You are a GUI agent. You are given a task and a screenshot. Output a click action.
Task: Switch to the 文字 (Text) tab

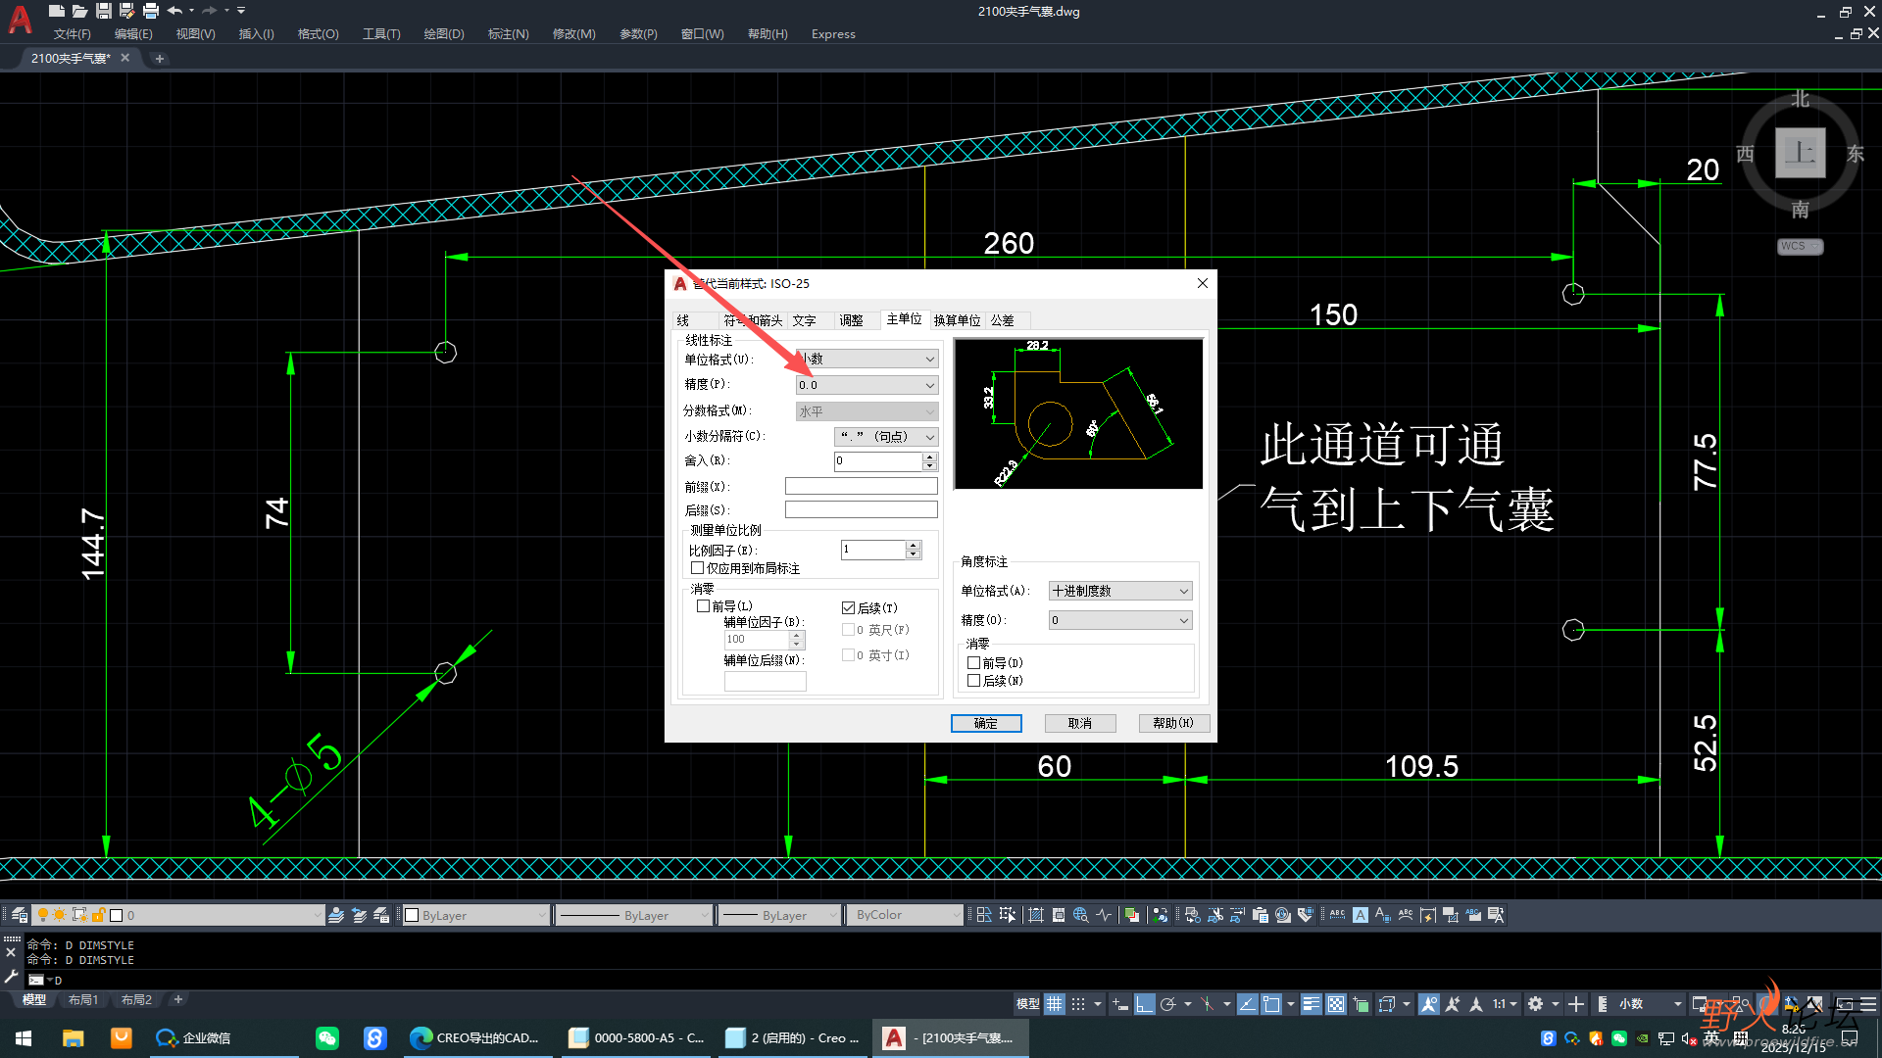coord(804,320)
